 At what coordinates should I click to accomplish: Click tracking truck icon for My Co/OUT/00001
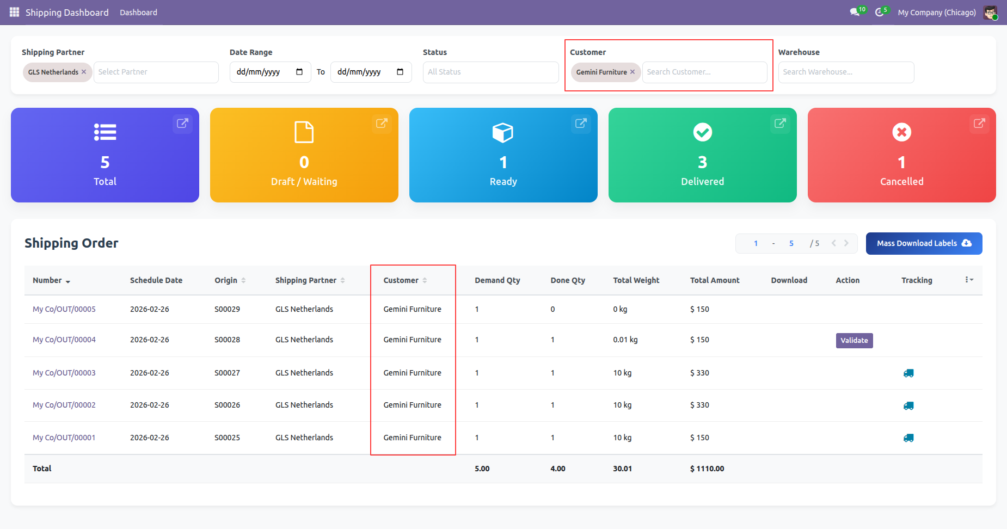click(908, 438)
